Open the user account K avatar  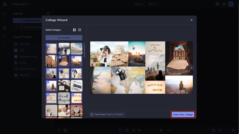pyautogui.click(x=231, y=4)
